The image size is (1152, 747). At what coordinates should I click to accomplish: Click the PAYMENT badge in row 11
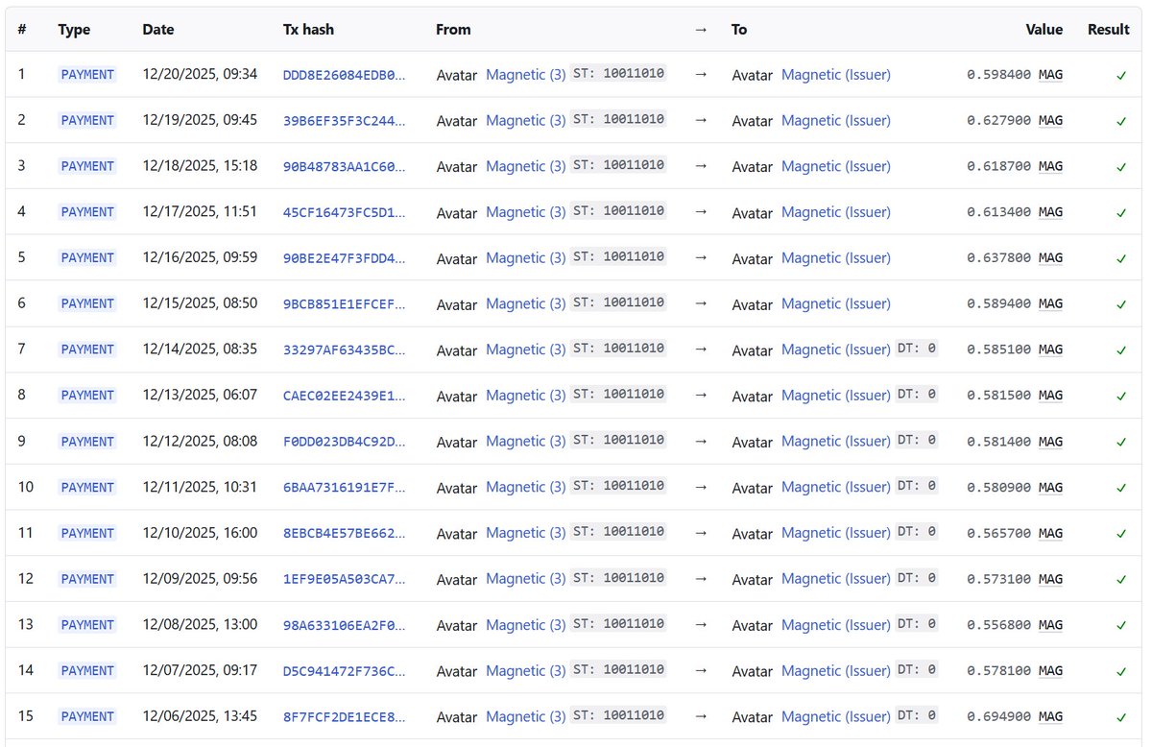[87, 534]
